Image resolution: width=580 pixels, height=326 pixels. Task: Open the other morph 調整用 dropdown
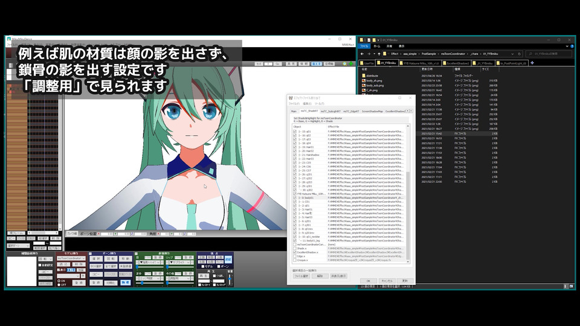pyautogui.click(x=181, y=278)
